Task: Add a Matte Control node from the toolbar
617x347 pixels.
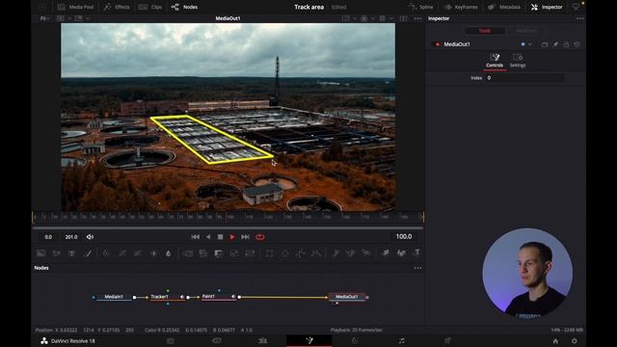Action: tap(219, 253)
